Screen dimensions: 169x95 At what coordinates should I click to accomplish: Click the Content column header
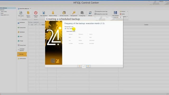[146, 25]
